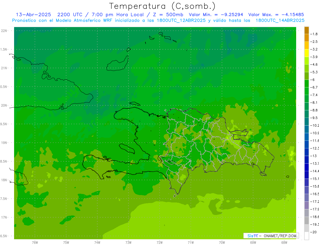Click the longitude label "69W"
The image size is (319, 246).
(x=253, y=243)
